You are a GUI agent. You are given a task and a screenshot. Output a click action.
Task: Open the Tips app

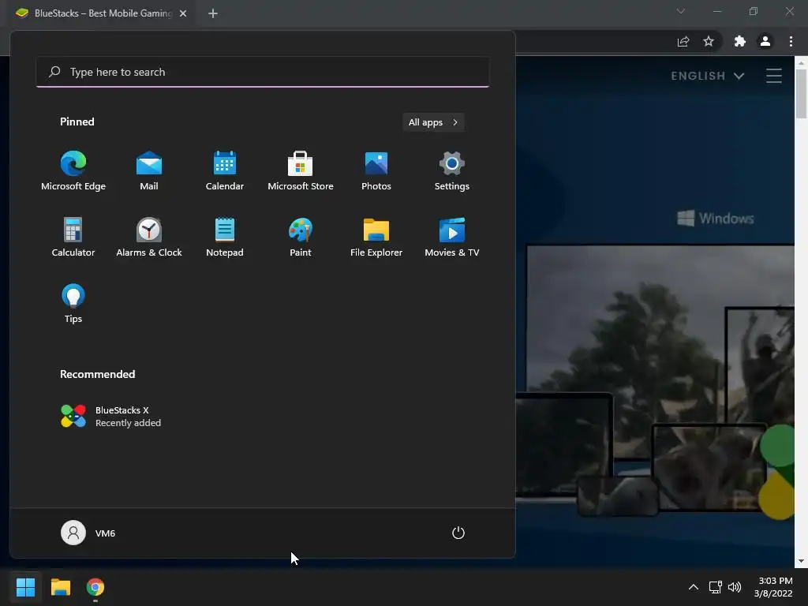click(73, 304)
